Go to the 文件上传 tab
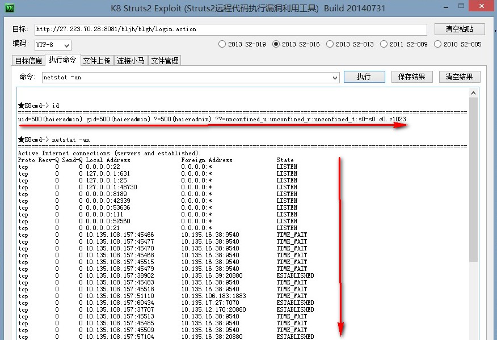 (x=96, y=61)
